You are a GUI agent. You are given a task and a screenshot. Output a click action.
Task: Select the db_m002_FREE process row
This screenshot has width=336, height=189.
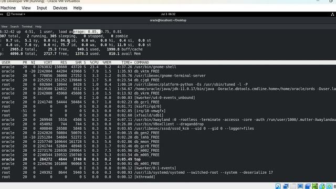[x=168, y=151]
